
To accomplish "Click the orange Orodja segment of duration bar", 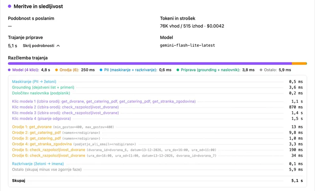I will coord(299,64).
